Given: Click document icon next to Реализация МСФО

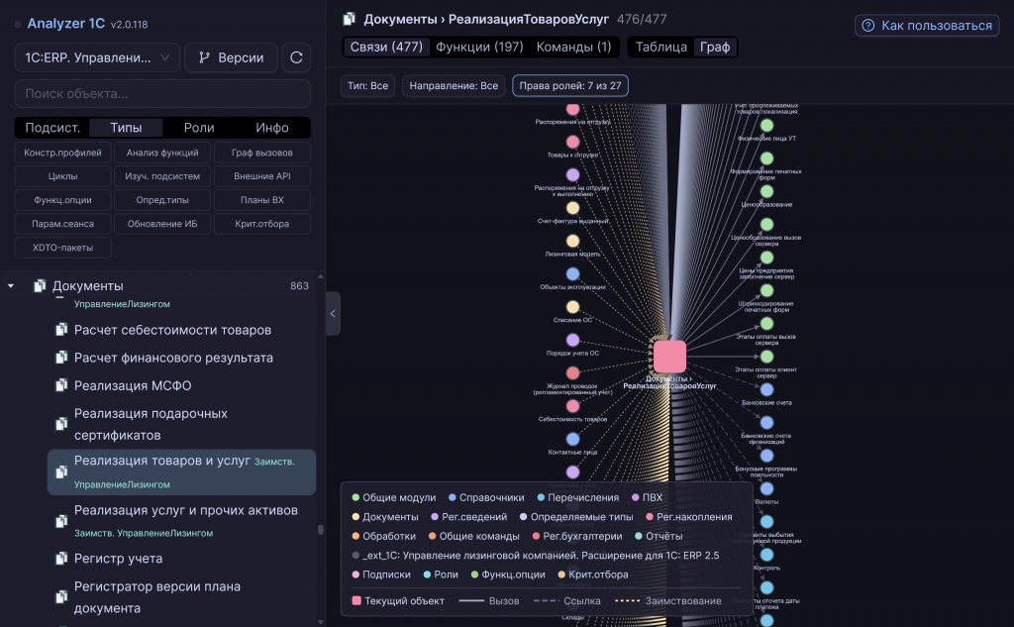Looking at the screenshot, I should 60,385.
